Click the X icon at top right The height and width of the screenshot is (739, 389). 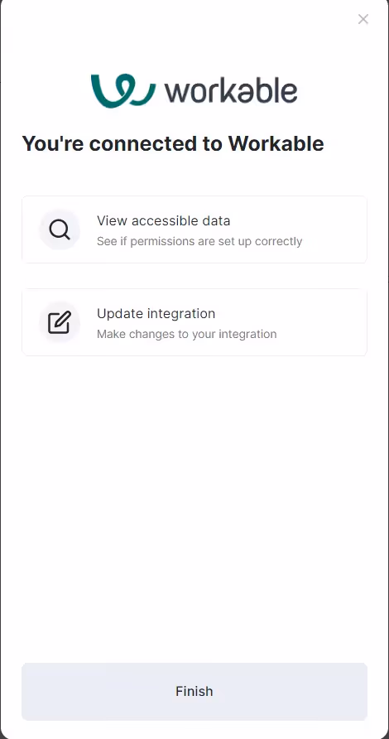363,19
